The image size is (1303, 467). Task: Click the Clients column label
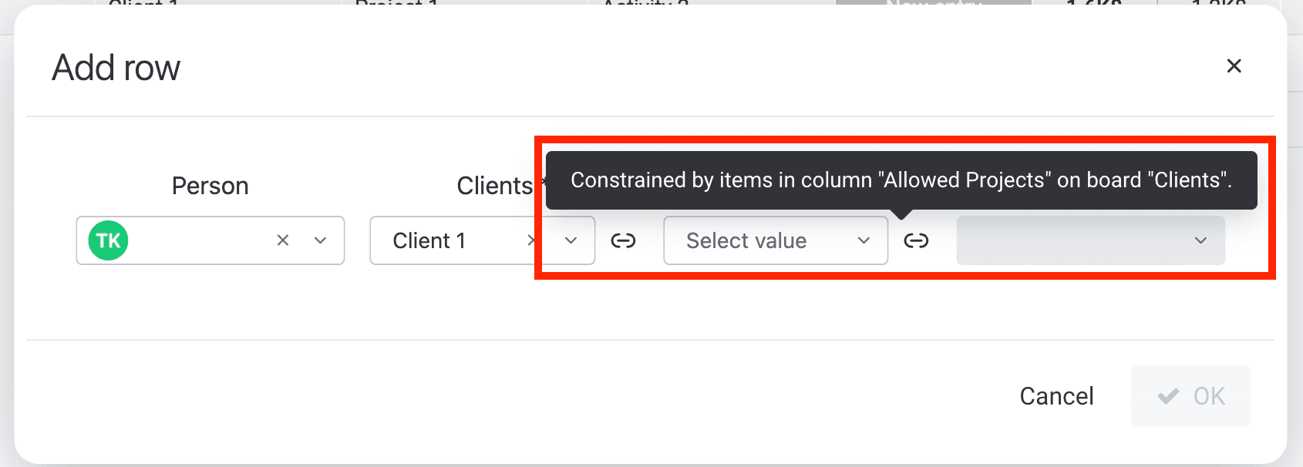494,186
